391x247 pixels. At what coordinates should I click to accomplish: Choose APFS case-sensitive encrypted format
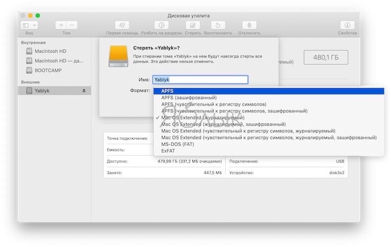pos(269,111)
